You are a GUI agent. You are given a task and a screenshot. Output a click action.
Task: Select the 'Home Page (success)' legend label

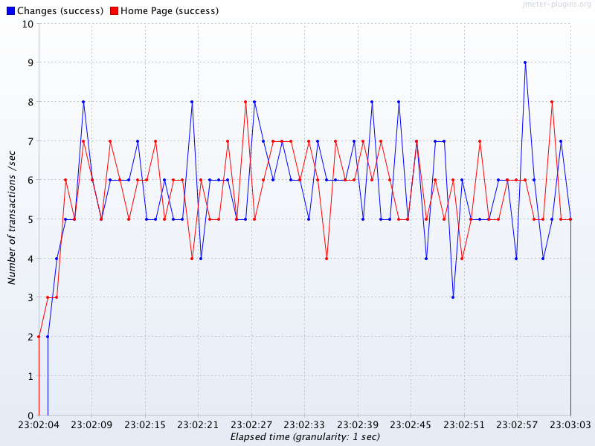[x=170, y=11]
